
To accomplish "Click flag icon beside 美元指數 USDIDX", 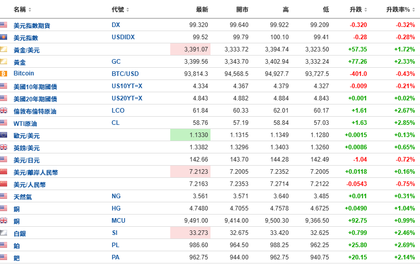I will (4, 37).
